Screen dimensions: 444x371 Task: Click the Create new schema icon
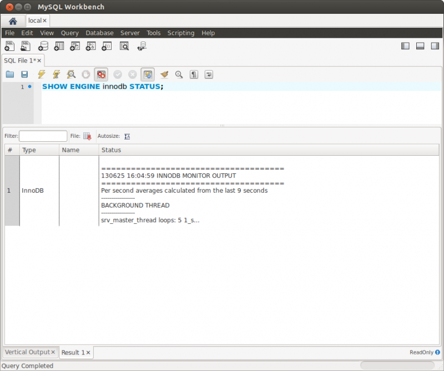point(43,46)
